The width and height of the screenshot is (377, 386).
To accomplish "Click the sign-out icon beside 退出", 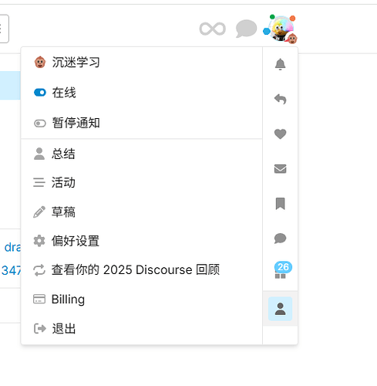I will pyautogui.click(x=40, y=329).
